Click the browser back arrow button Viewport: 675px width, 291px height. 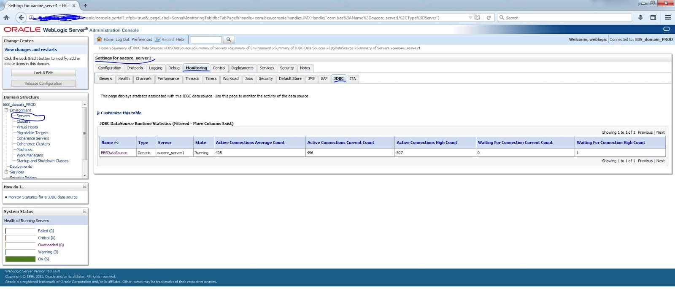pyautogui.click(x=21, y=17)
